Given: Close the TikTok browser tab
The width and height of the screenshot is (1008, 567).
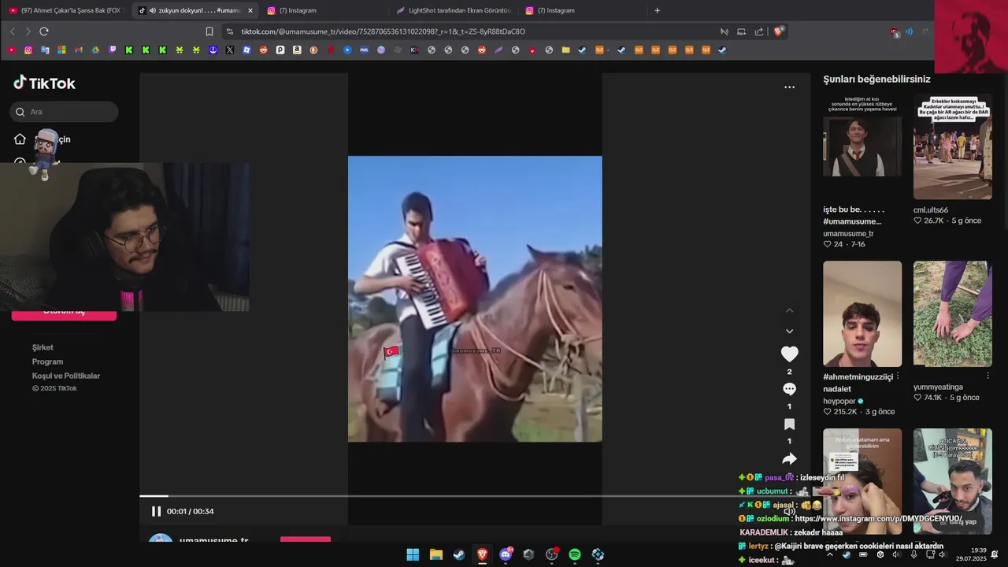Looking at the screenshot, I should [250, 10].
